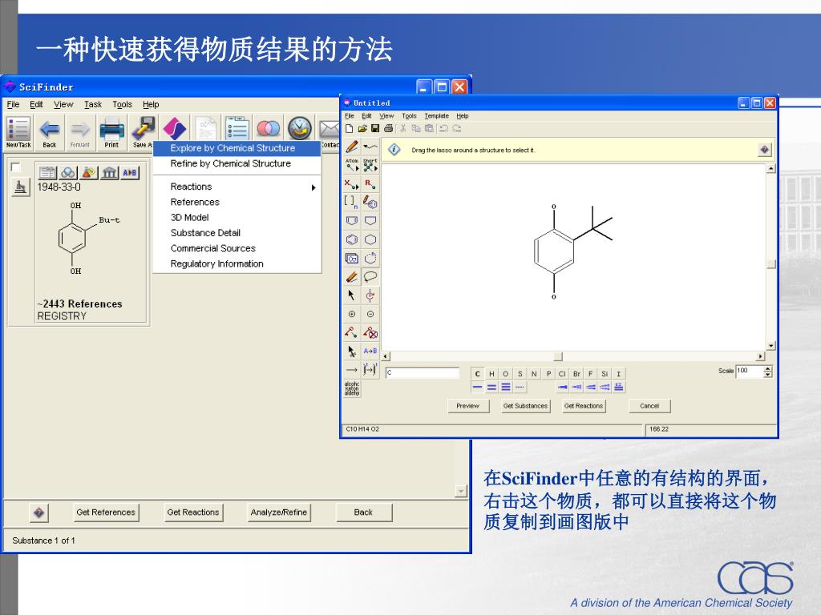Select Carbon (C) atom button
821x615 pixels.
pyautogui.click(x=477, y=373)
